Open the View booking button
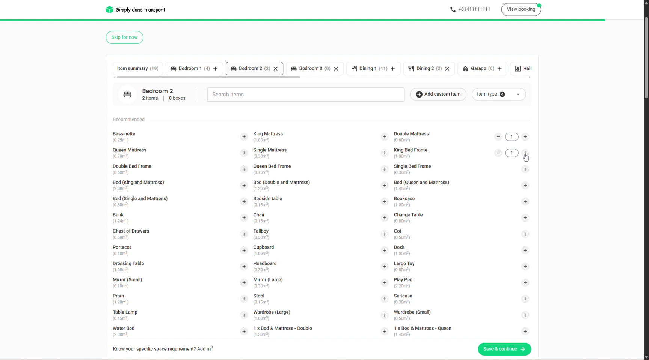The height and width of the screenshot is (360, 649). point(521,9)
